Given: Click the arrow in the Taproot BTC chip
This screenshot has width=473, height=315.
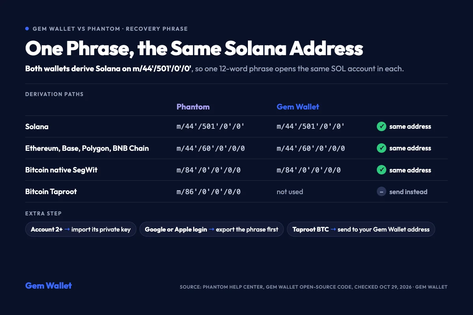Looking at the screenshot, I should pyautogui.click(x=333, y=229).
